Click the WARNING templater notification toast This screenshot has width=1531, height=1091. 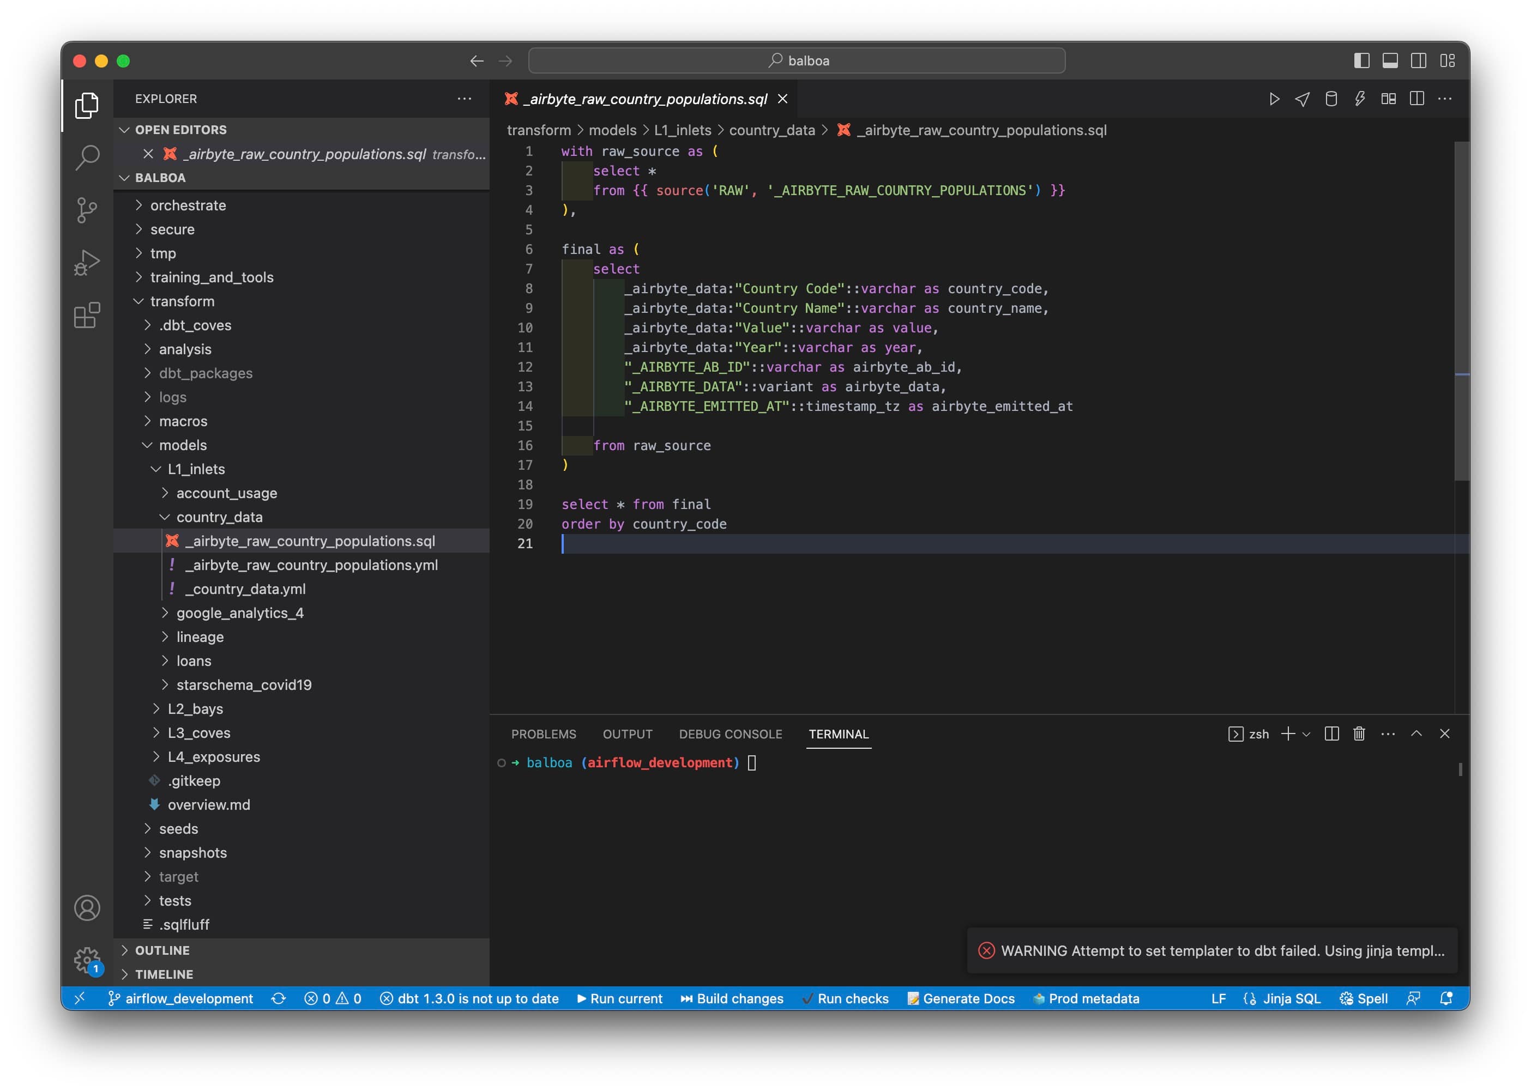[1211, 950]
